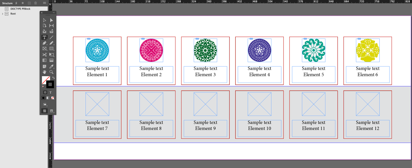The image size is (412, 168).
Task: Open the Structure panel menu
Action: (44, 3)
